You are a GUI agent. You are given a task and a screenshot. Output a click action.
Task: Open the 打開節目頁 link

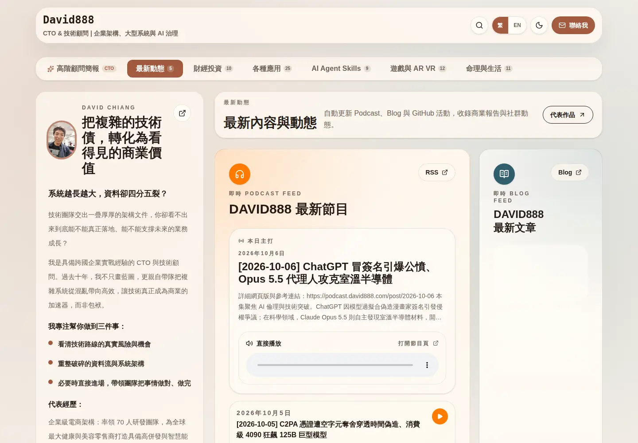pyautogui.click(x=418, y=343)
